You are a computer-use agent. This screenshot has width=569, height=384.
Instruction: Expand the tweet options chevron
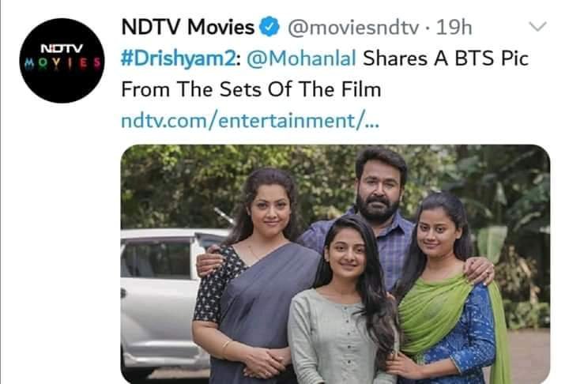(537, 27)
